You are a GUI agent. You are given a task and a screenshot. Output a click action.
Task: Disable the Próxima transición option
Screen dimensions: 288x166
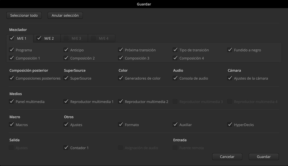[x=121, y=50]
